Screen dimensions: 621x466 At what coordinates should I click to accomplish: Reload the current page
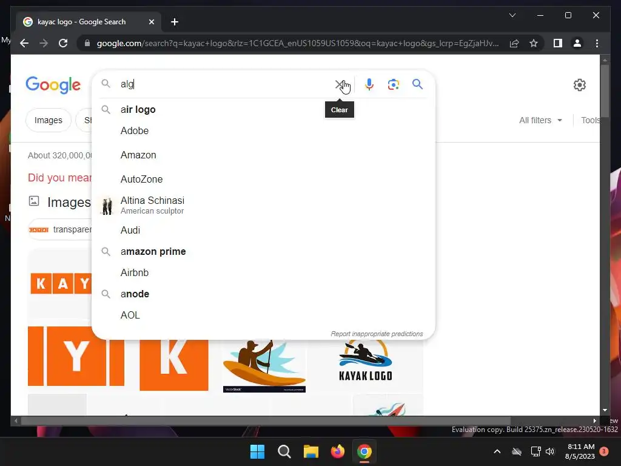(x=63, y=43)
